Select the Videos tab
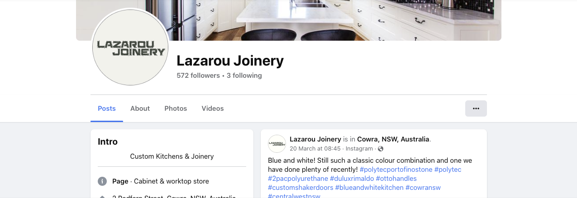The width and height of the screenshot is (577, 198). coord(213,108)
